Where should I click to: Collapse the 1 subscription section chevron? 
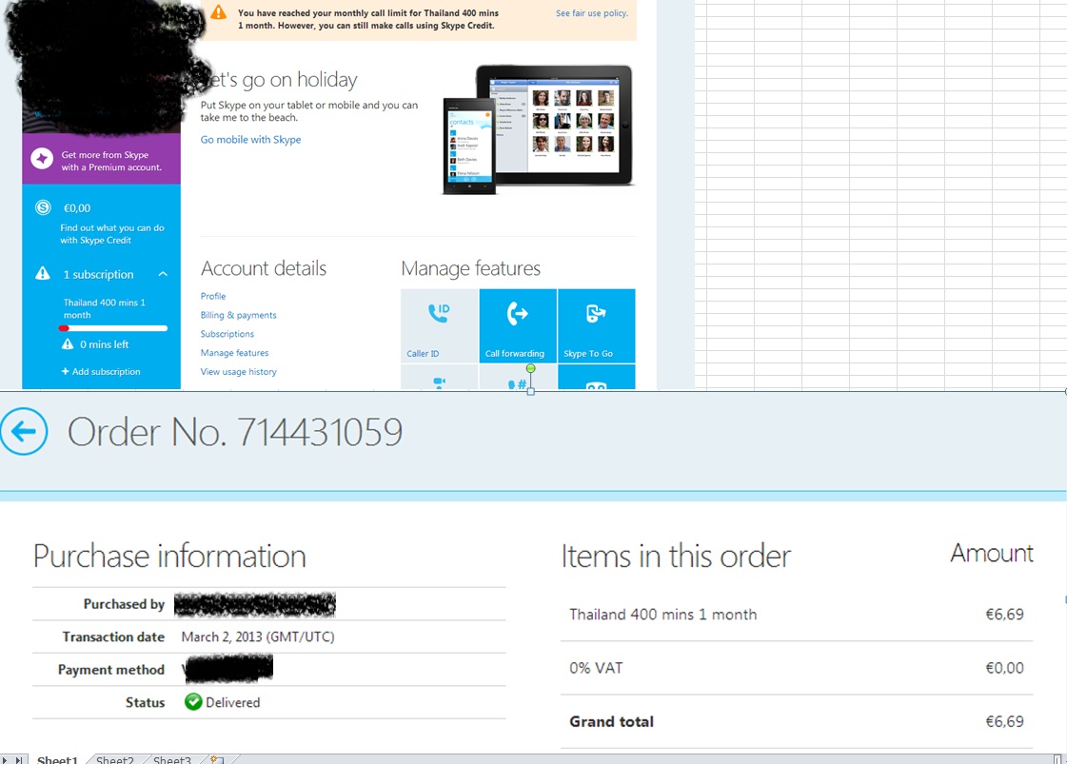tap(163, 274)
